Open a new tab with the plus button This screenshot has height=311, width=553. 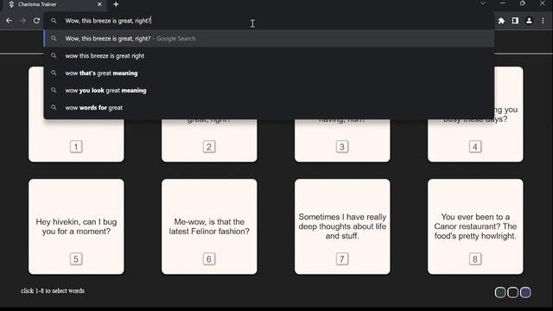(116, 4)
